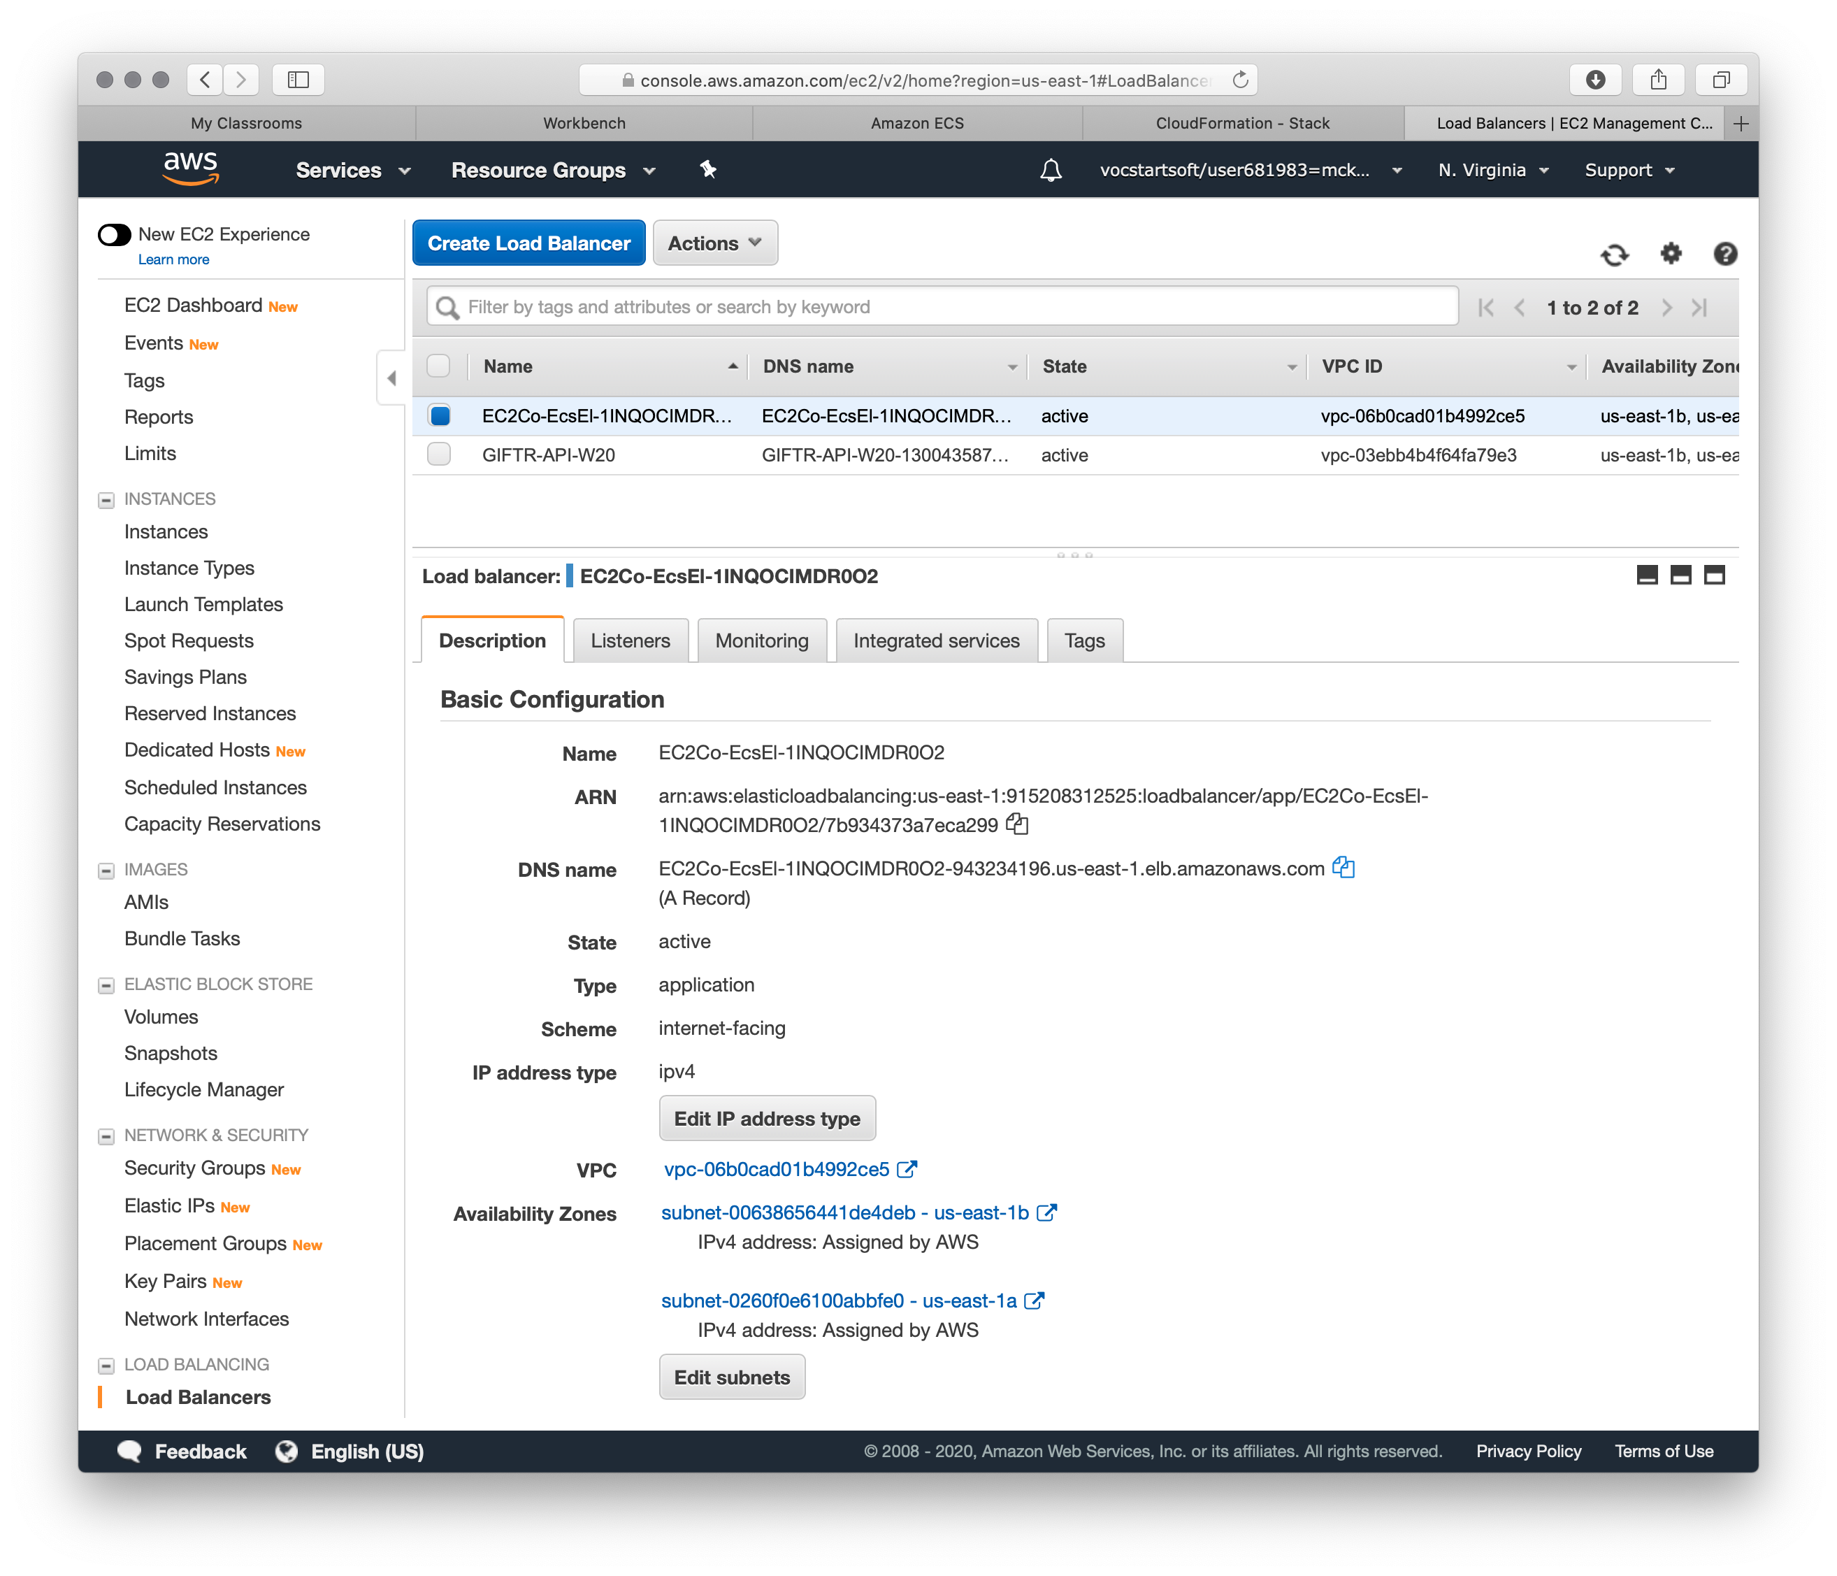
Task: Open the Support dropdown
Action: click(1629, 171)
